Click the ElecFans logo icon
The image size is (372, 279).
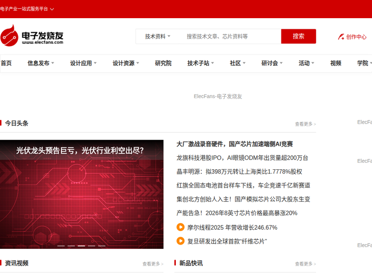(9, 36)
